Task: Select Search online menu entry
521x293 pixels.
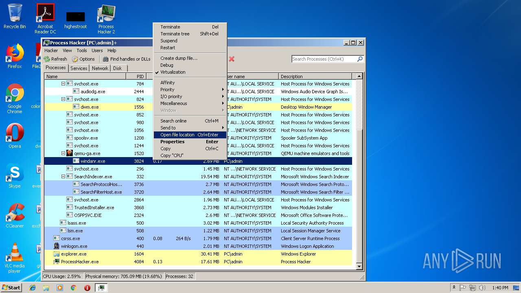Action: [190, 121]
